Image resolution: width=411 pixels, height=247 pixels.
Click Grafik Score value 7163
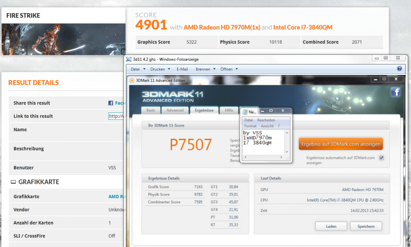coord(198,187)
